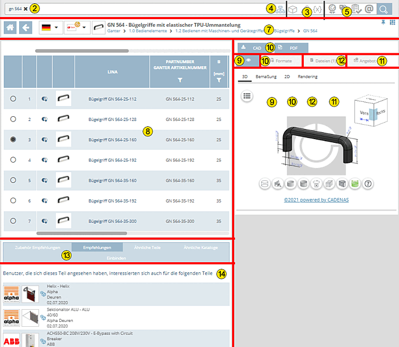Click the part search icon in row 4
Viewport: 399px width, 347px height.
coord(45,160)
